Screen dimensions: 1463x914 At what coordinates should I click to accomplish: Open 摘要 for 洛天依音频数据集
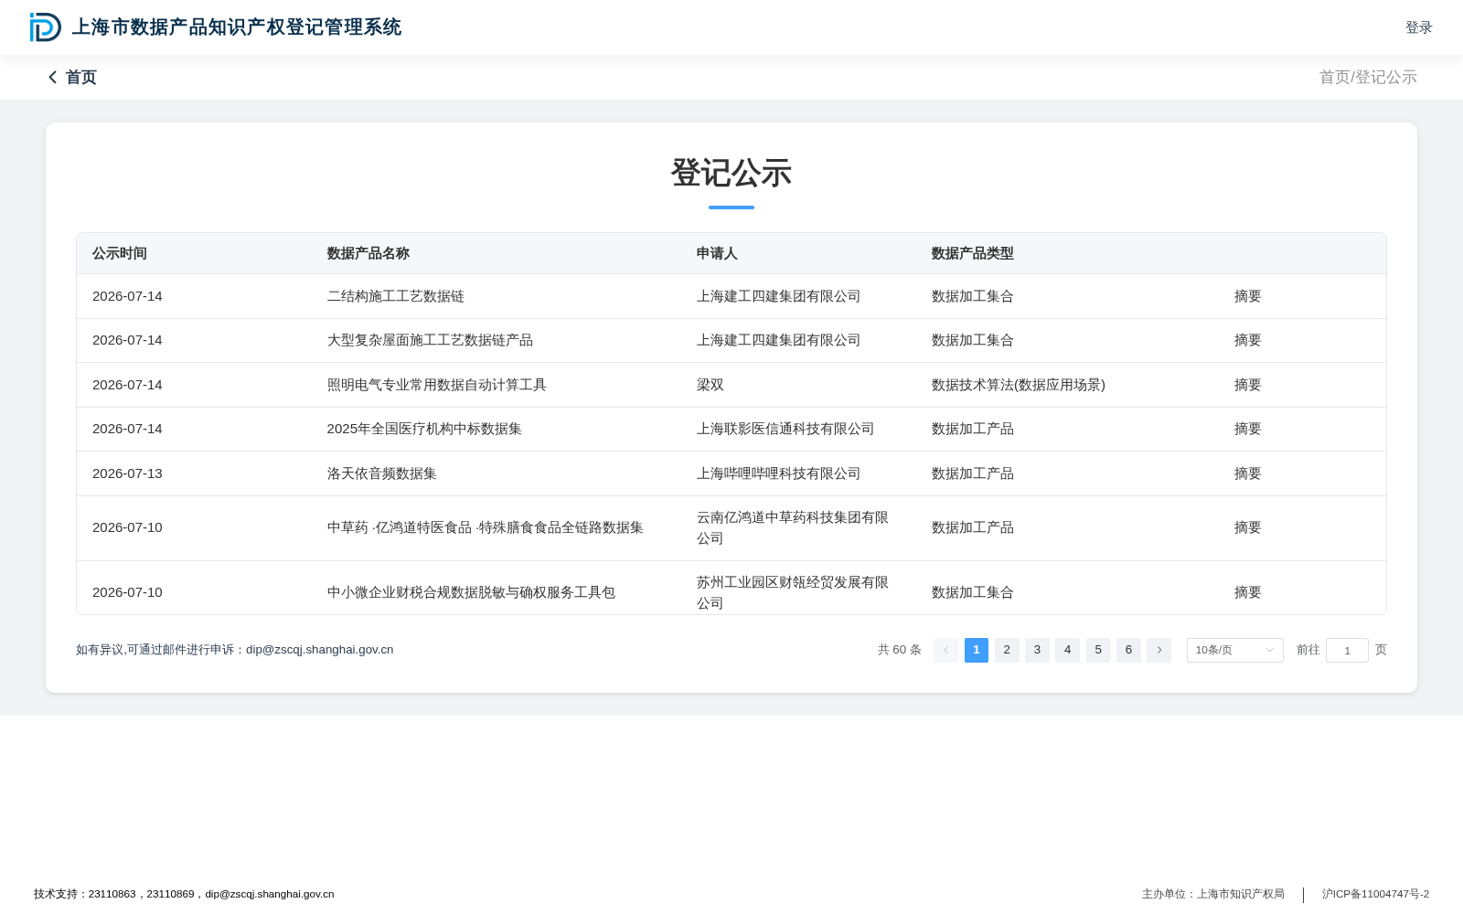tap(1247, 473)
